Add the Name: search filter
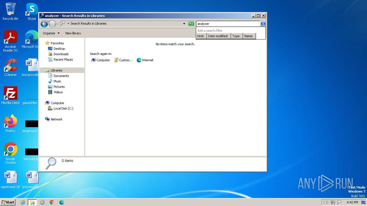This screenshot has width=367, height=206. coord(249,36)
